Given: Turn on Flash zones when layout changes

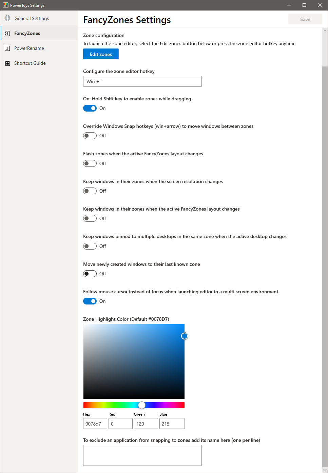Looking at the screenshot, I should (x=90, y=163).
